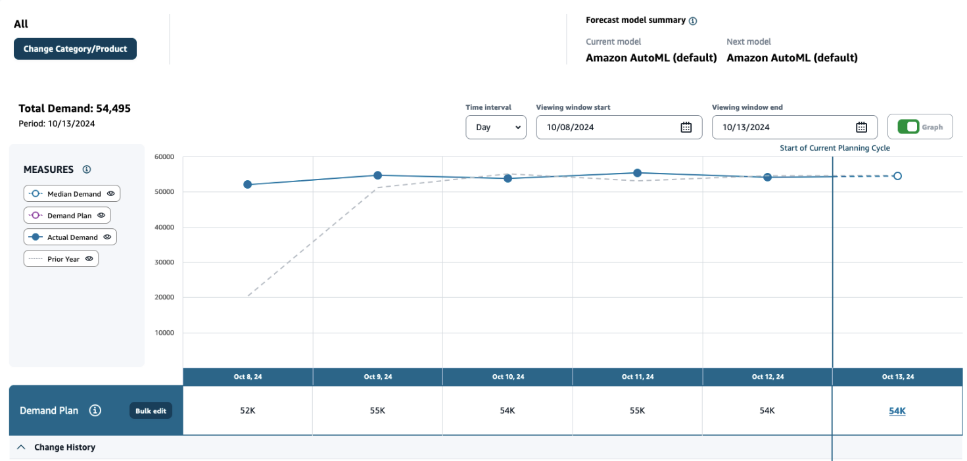Select the Oct 10, 24 column header
The width and height of the screenshot is (967, 461).
pos(507,376)
